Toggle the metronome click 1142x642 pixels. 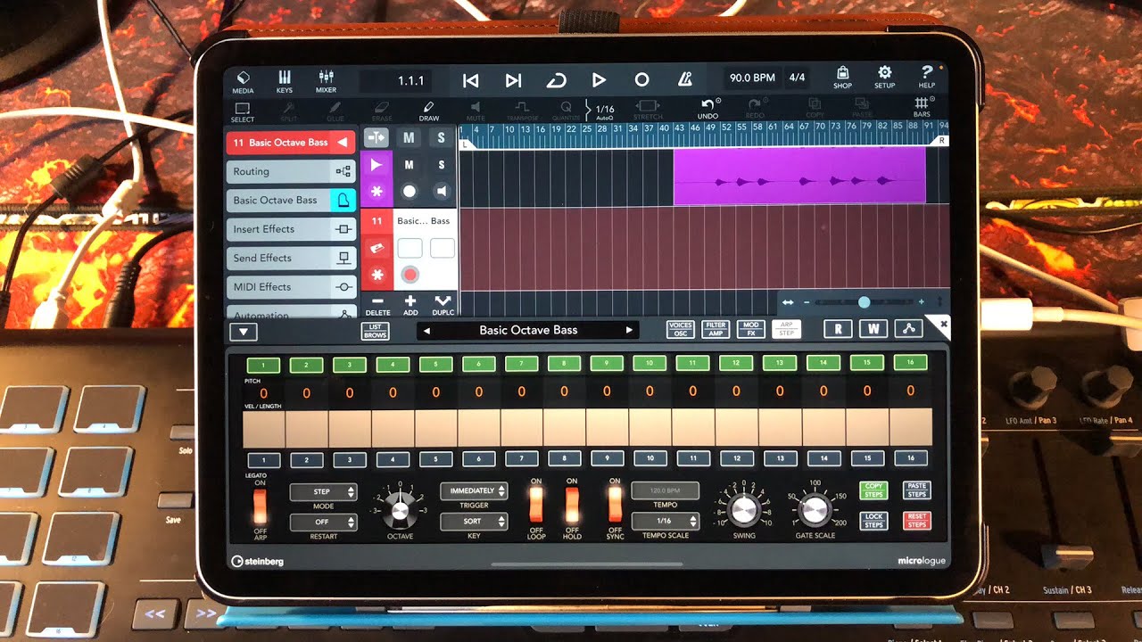point(684,80)
